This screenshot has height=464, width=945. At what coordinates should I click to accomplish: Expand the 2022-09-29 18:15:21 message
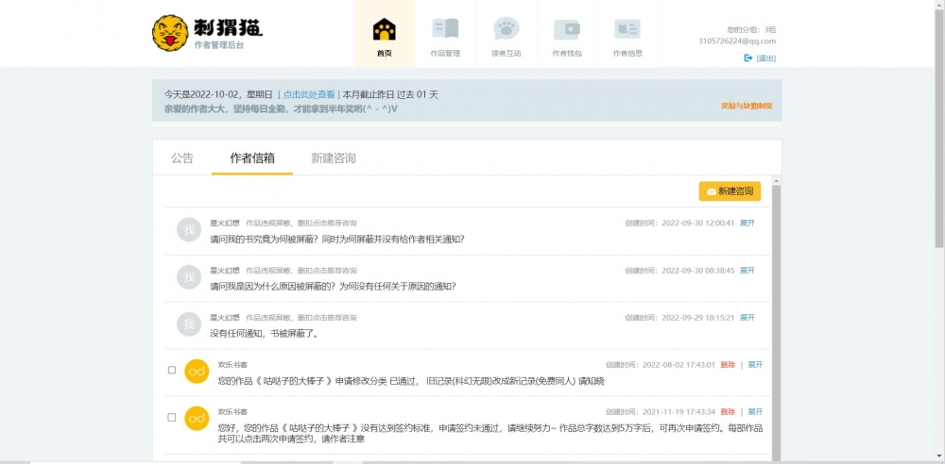(747, 317)
